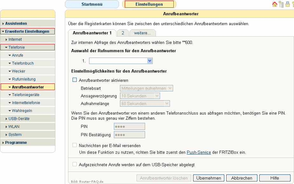Switch to the Einstellungen tab
The image size is (294, 184).
[149, 4]
